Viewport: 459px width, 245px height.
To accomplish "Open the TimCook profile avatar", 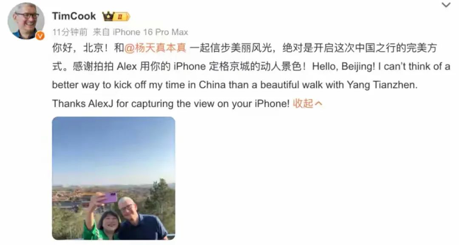I will [26, 21].
